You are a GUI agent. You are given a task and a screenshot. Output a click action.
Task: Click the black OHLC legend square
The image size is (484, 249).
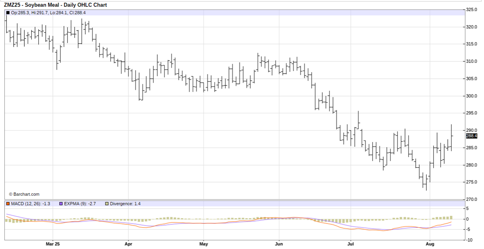[x=8, y=13]
